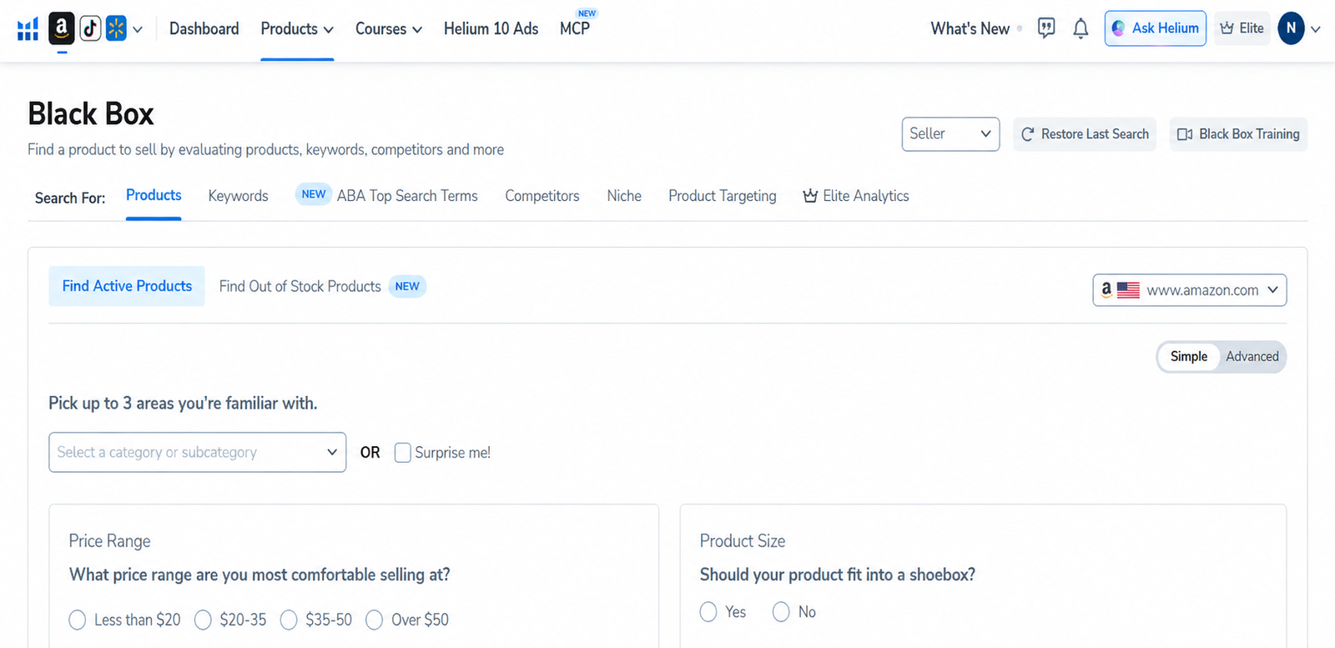Screen dimensions: 1335x648
Task: Click What's New link
Action: (970, 29)
